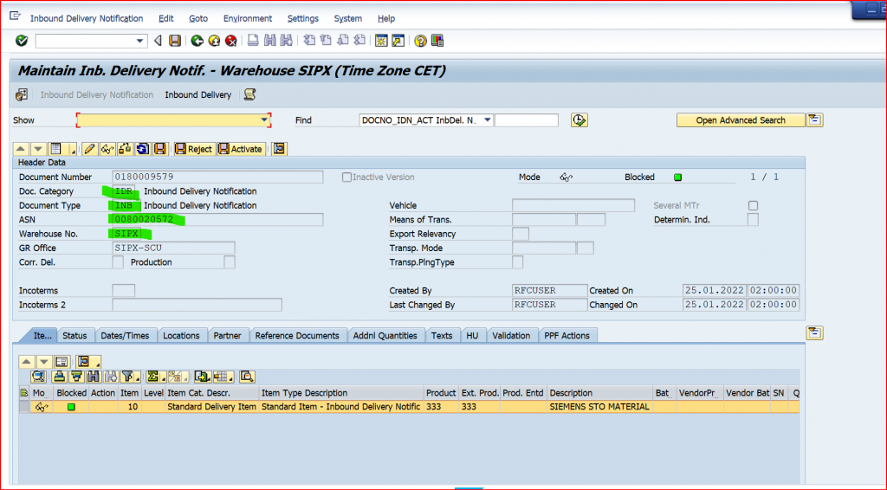Open the Environment menu
887x490 pixels.
[248, 19]
